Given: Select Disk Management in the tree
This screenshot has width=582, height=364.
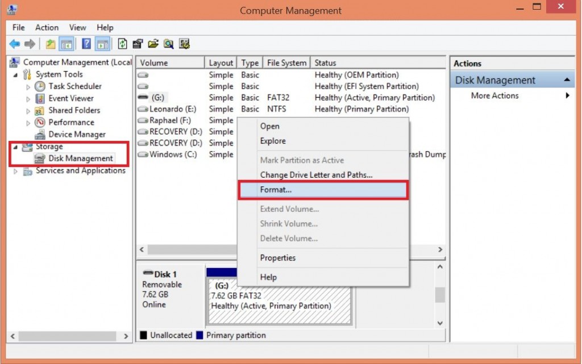Looking at the screenshot, I should pyautogui.click(x=80, y=158).
